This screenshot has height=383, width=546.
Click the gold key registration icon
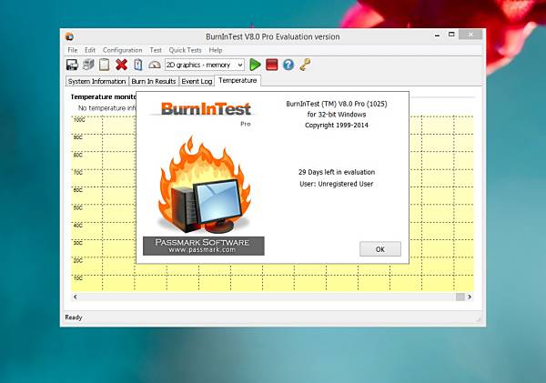[305, 65]
